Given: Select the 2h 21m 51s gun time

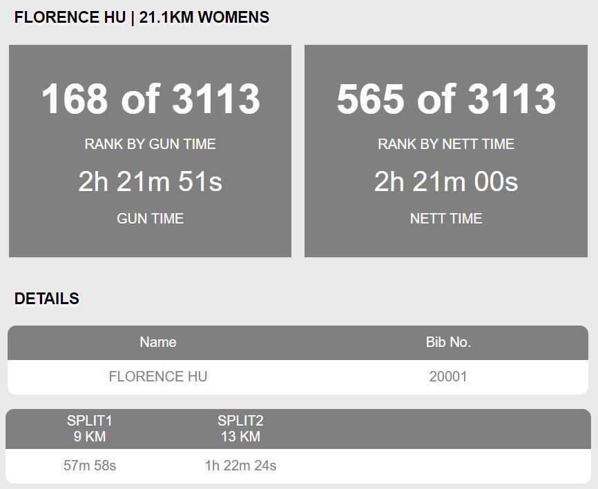Looking at the screenshot, I should (x=151, y=181).
